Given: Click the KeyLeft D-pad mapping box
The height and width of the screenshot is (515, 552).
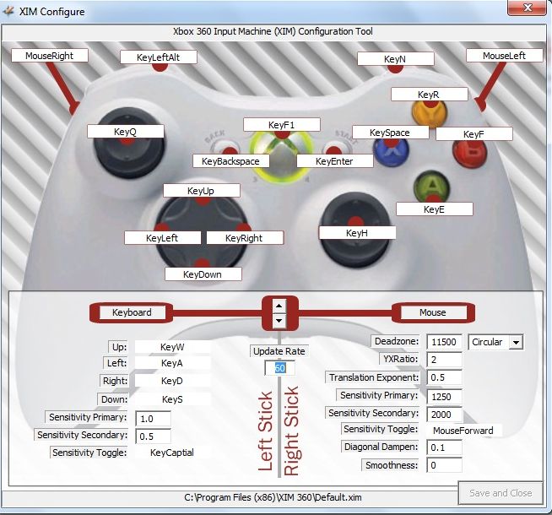Looking at the screenshot, I should click(162, 237).
